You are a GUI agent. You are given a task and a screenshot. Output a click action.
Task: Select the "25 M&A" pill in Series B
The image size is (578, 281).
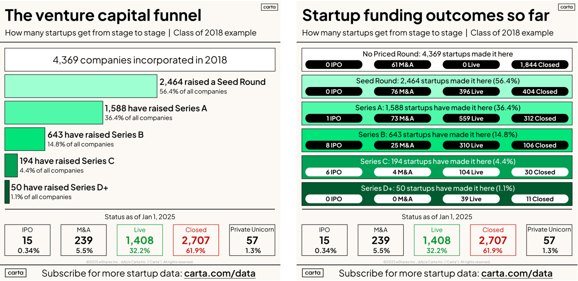point(402,145)
